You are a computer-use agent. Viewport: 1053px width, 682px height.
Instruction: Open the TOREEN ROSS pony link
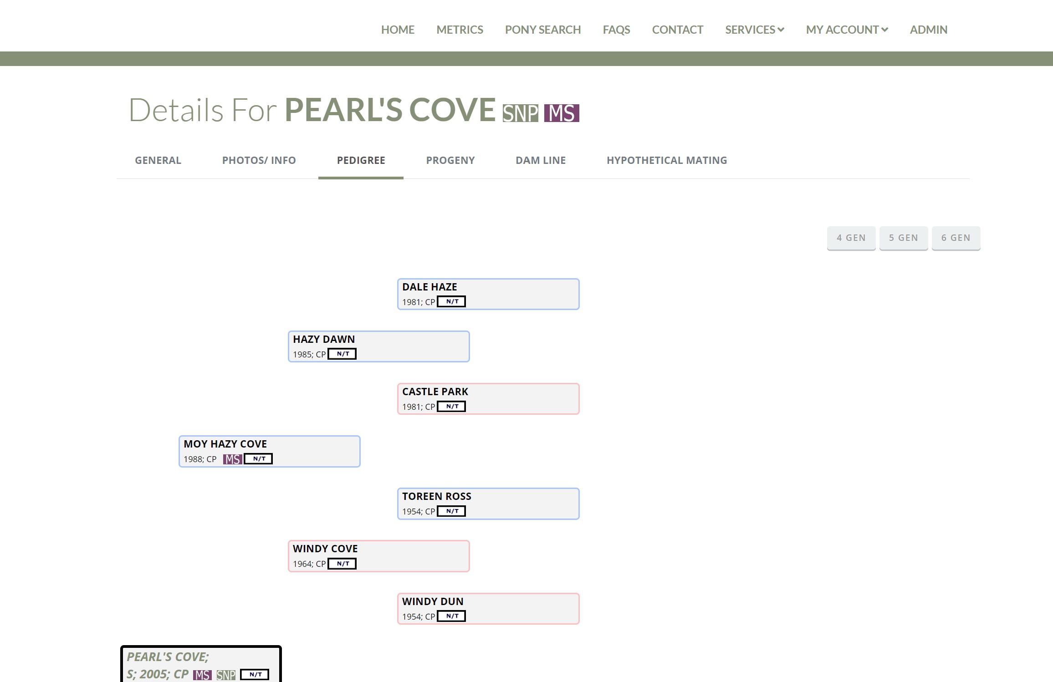tap(437, 496)
